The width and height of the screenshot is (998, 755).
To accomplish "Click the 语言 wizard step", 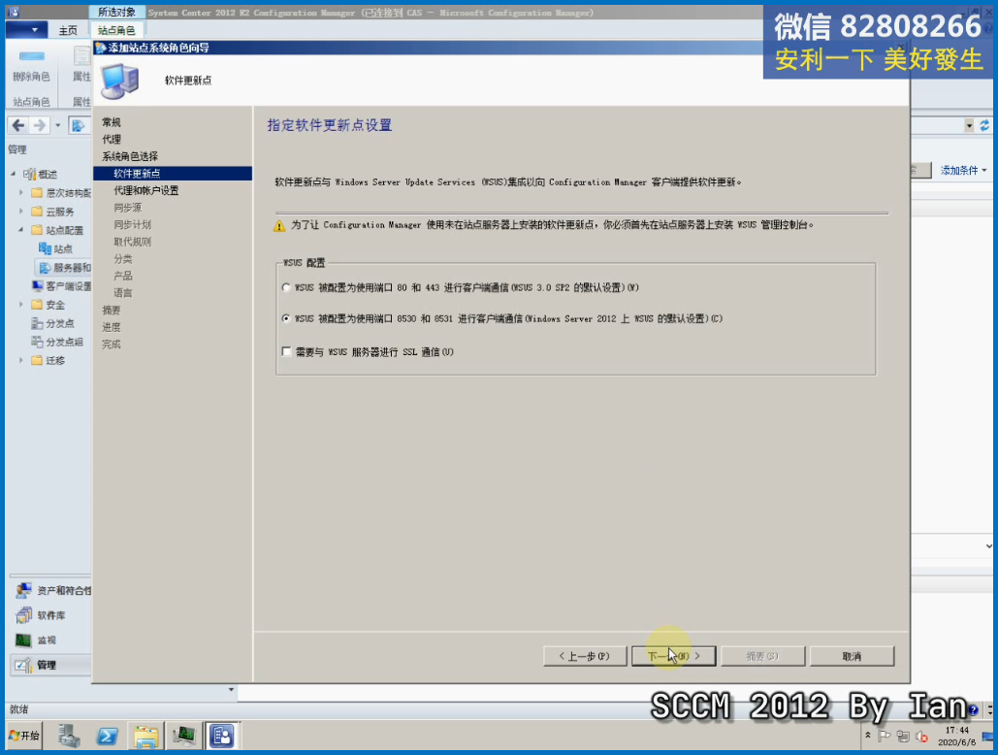I will coord(123,293).
